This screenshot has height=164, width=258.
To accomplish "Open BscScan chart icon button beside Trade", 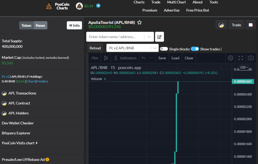I will pyautogui.click(x=221, y=25).
